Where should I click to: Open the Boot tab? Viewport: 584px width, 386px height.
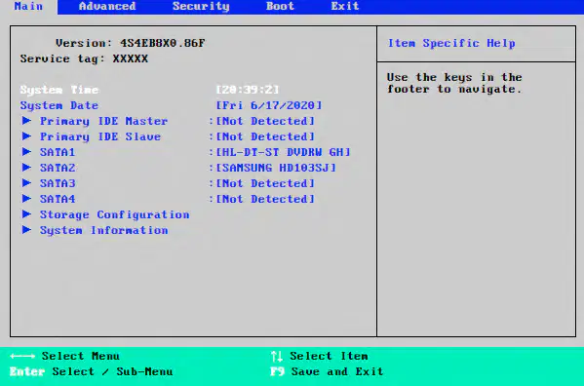click(280, 6)
